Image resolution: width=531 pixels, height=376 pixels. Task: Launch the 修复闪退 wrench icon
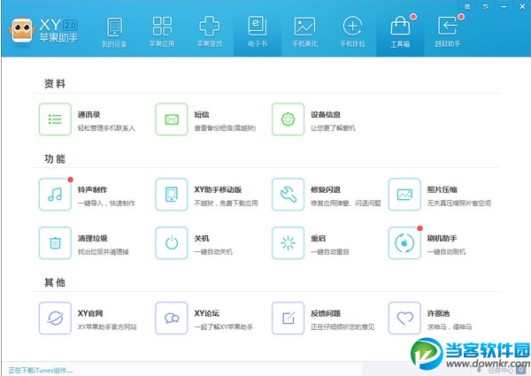[288, 195]
